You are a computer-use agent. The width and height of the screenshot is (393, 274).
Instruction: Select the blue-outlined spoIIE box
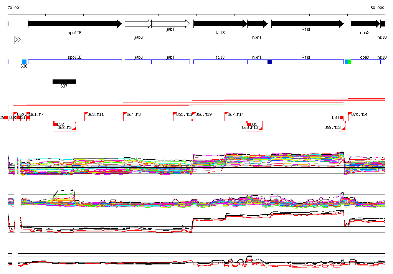pos(75,62)
